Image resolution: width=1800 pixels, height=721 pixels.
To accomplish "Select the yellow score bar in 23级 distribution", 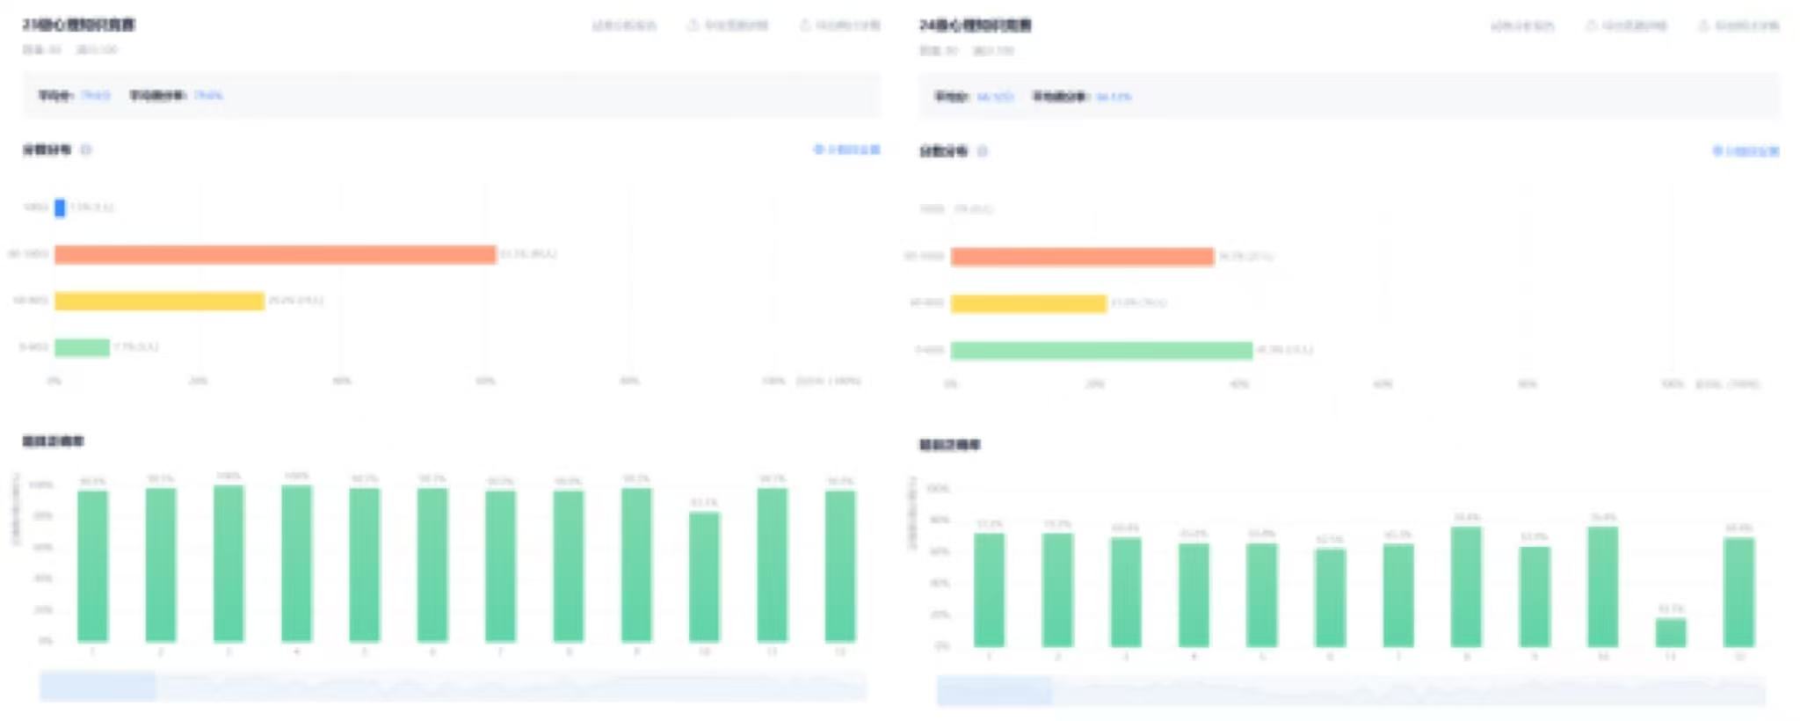I will [x=159, y=302].
